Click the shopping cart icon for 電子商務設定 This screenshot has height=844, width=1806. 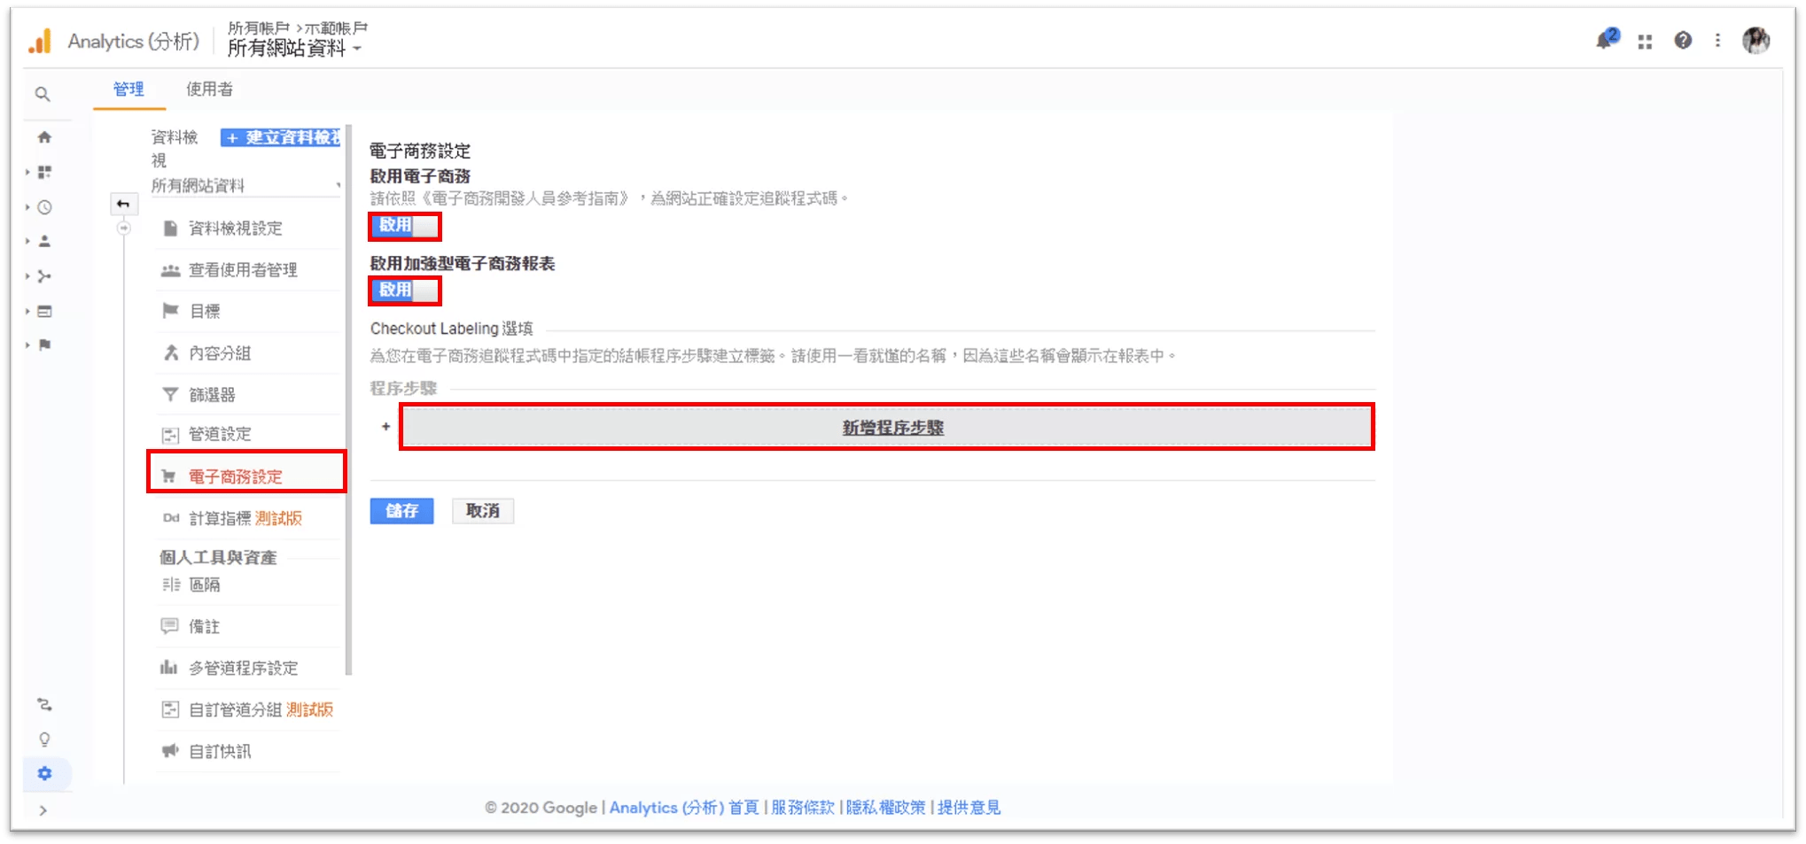coord(168,476)
